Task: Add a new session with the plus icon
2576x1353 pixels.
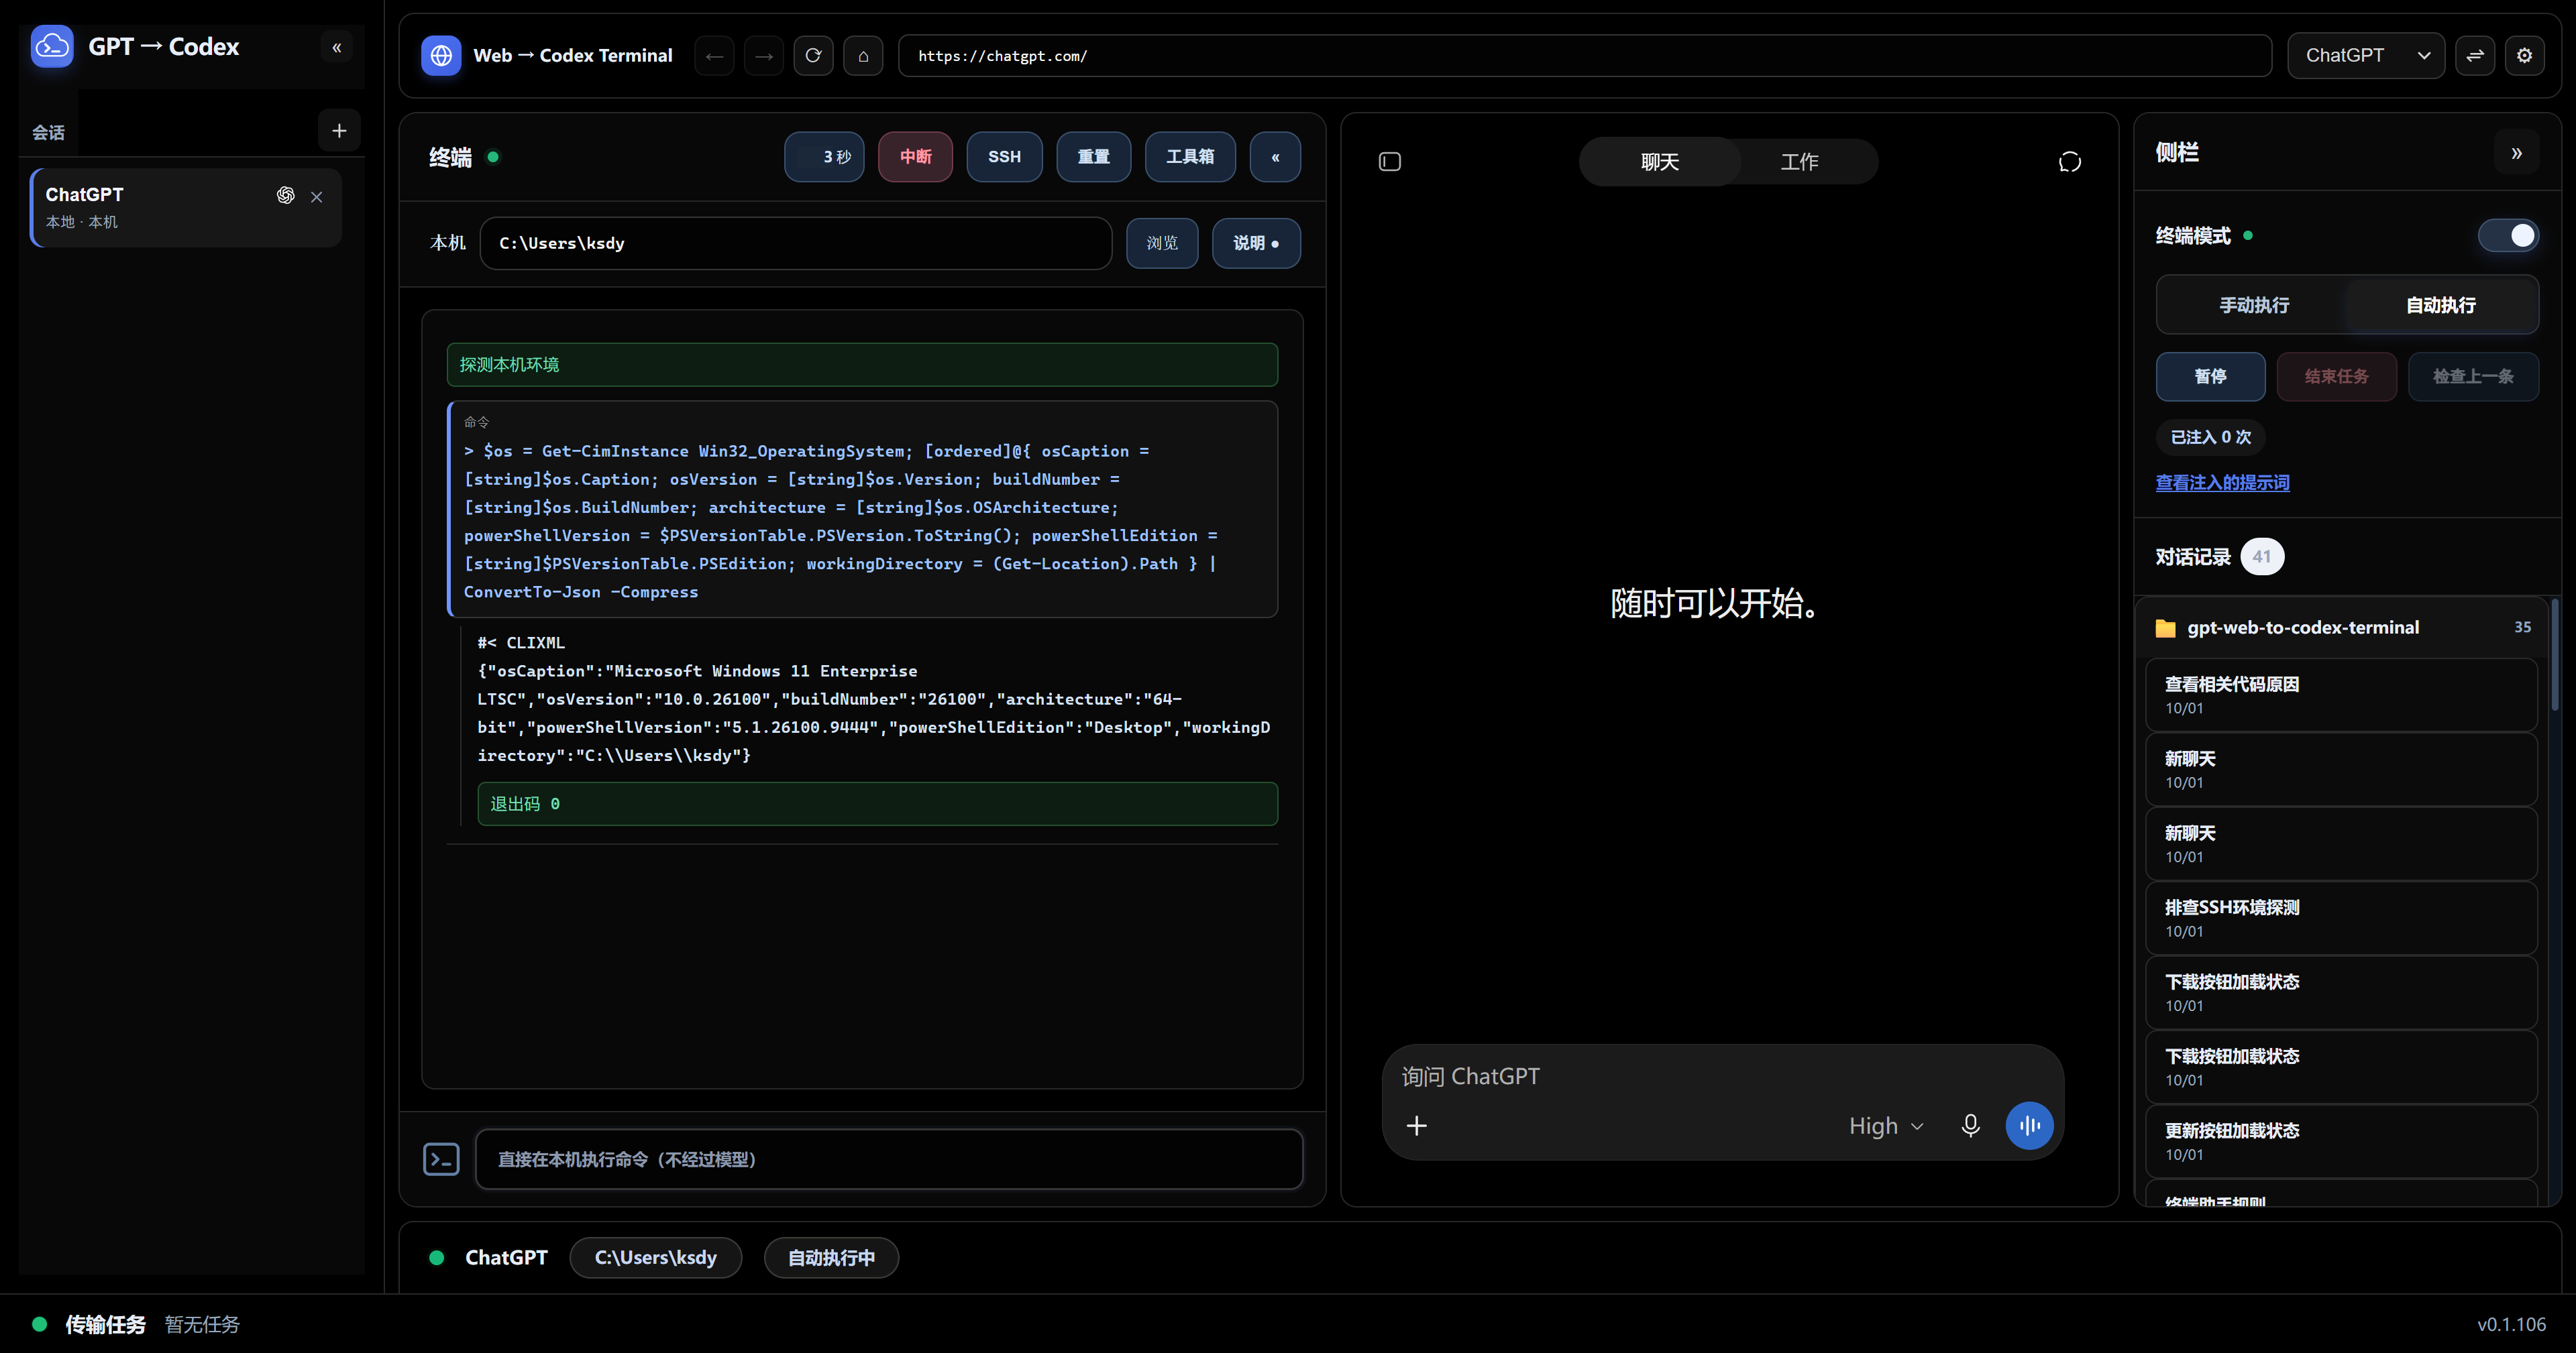Action: click(339, 130)
